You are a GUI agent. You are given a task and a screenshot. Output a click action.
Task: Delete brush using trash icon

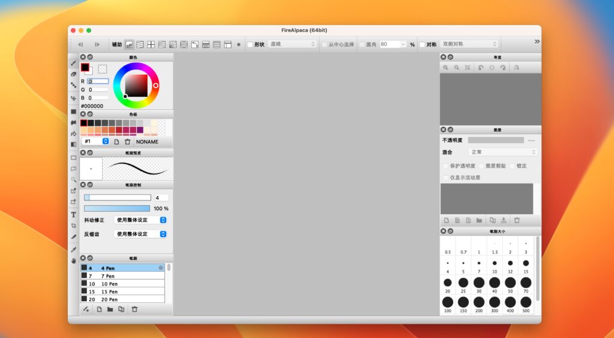(134, 309)
